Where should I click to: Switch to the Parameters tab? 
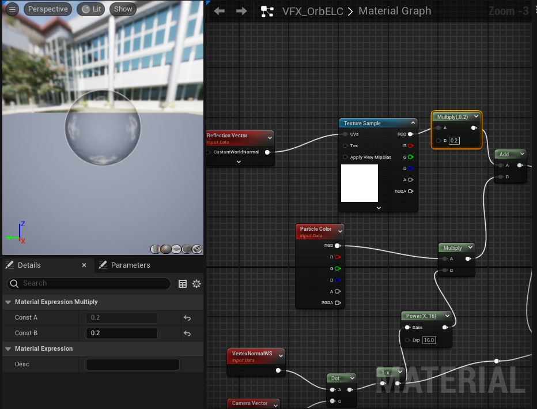130,265
